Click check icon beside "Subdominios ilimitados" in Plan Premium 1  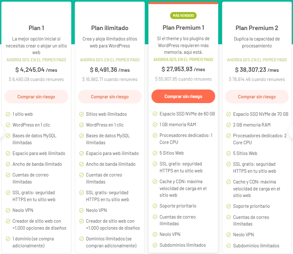click(155, 245)
